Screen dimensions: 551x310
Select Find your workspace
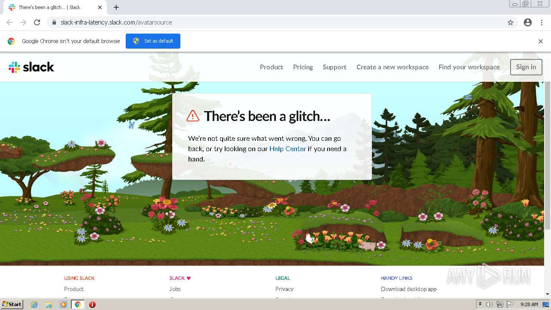pyautogui.click(x=469, y=67)
